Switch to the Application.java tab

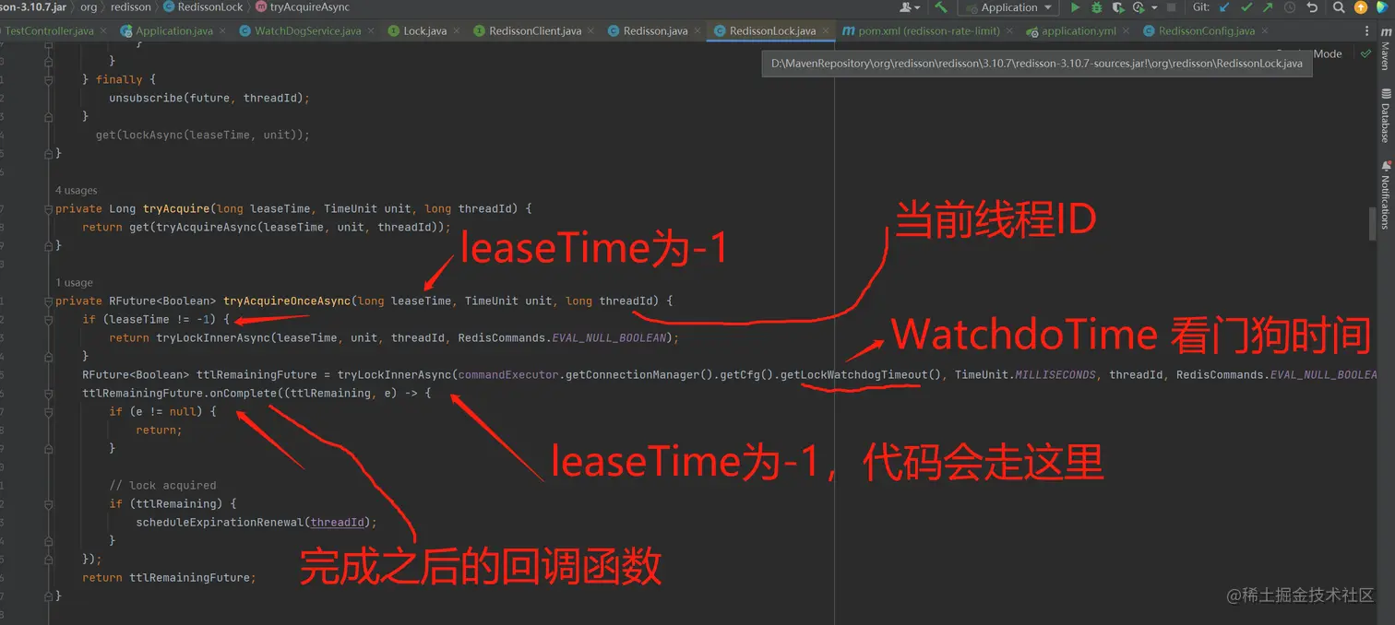point(173,30)
